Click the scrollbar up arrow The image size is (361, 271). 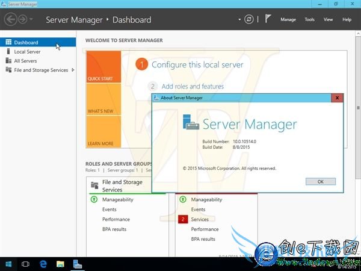point(358,33)
